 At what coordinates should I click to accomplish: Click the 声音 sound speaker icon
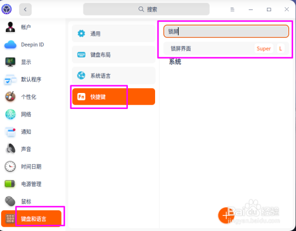(x=10, y=149)
